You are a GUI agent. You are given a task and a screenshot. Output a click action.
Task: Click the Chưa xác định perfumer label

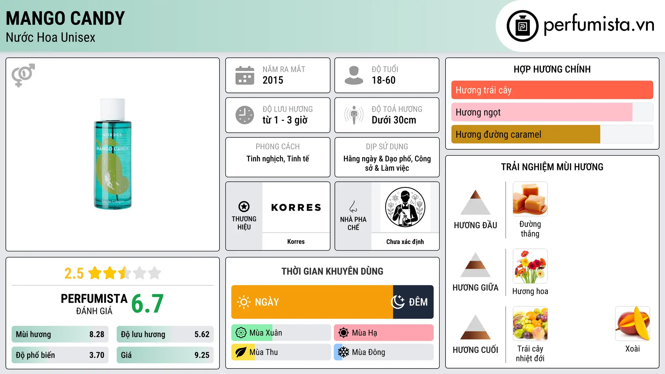[x=405, y=242]
